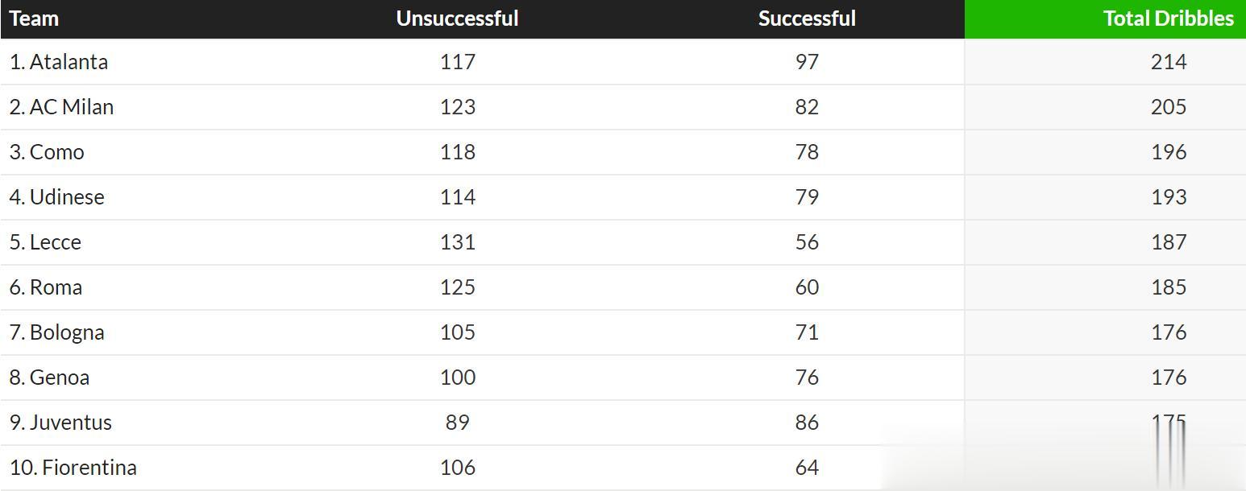This screenshot has width=1246, height=491.
Task: Open the Genoa team entry
Action: pos(60,378)
